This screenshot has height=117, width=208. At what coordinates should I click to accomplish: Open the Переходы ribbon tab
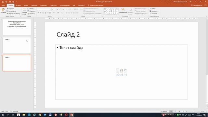(34, 6)
